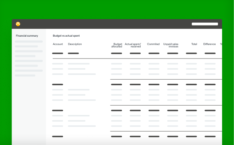Sort by the Account column header

pyautogui.click(x=58, y=44)
